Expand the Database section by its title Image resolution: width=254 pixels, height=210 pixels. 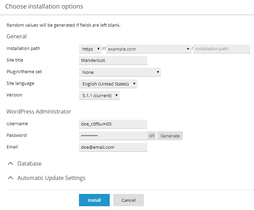point(29,163)
